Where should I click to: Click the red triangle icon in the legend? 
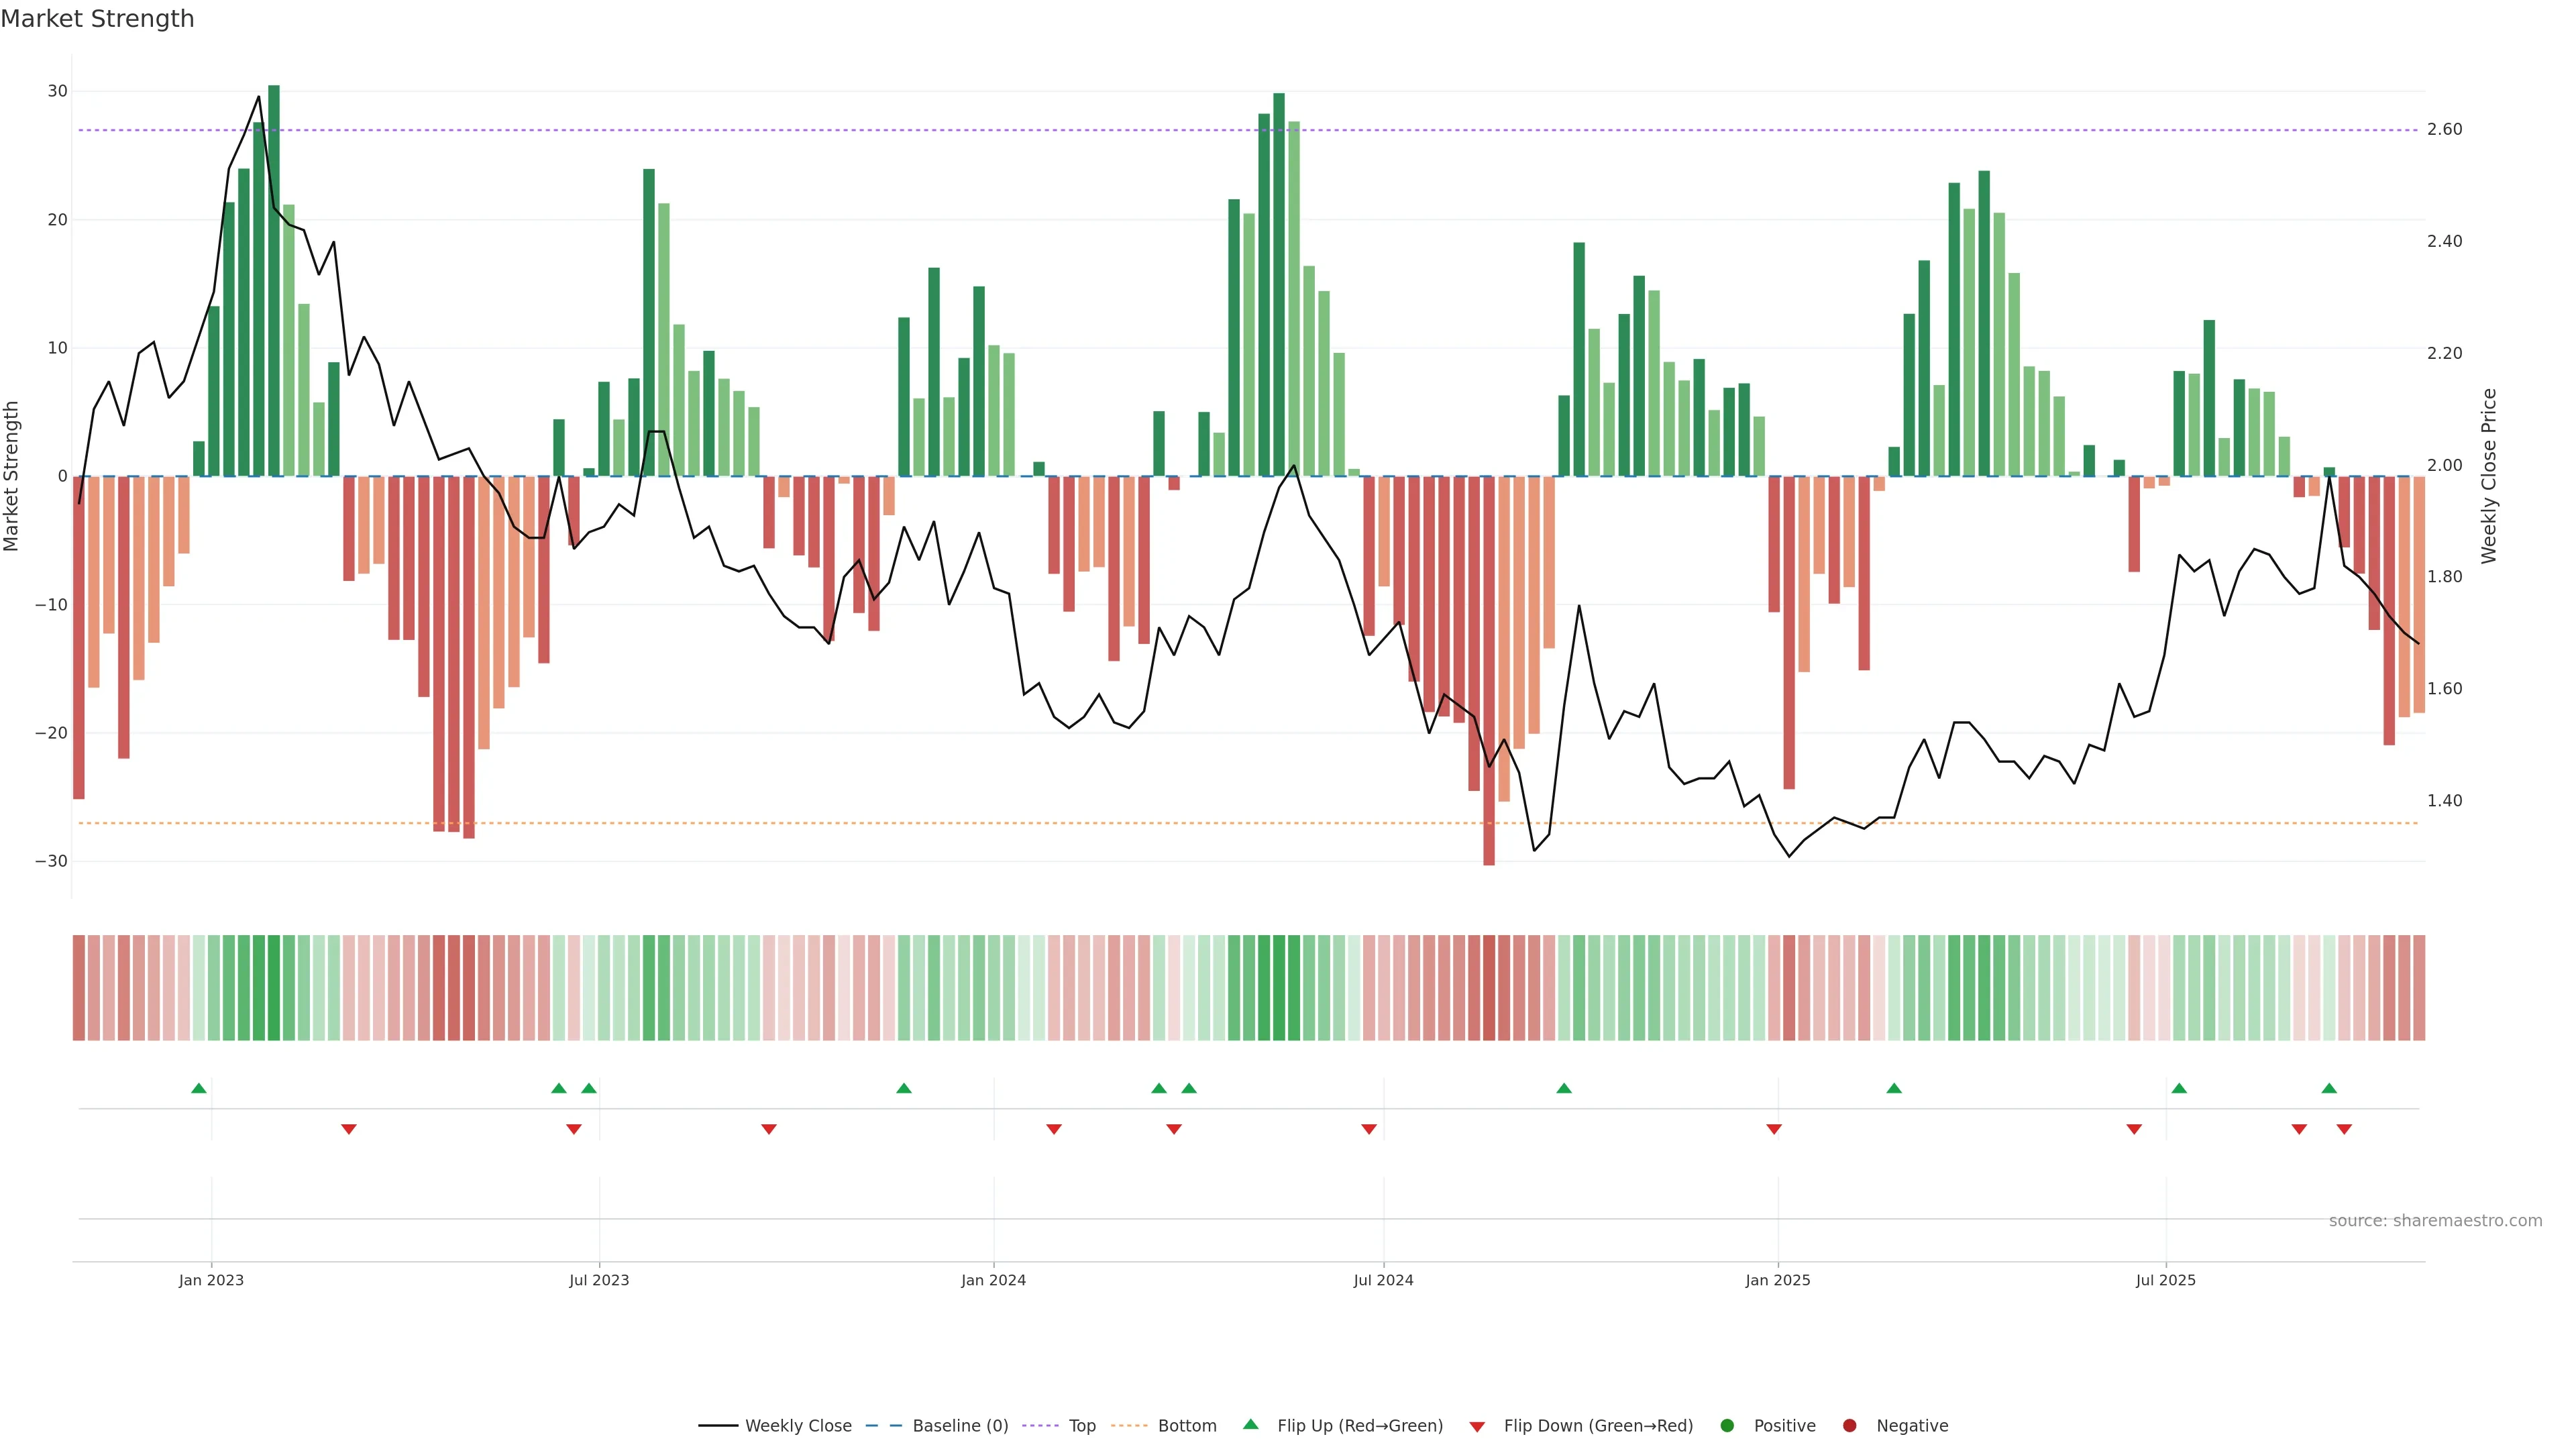tap(1477, 1427)
